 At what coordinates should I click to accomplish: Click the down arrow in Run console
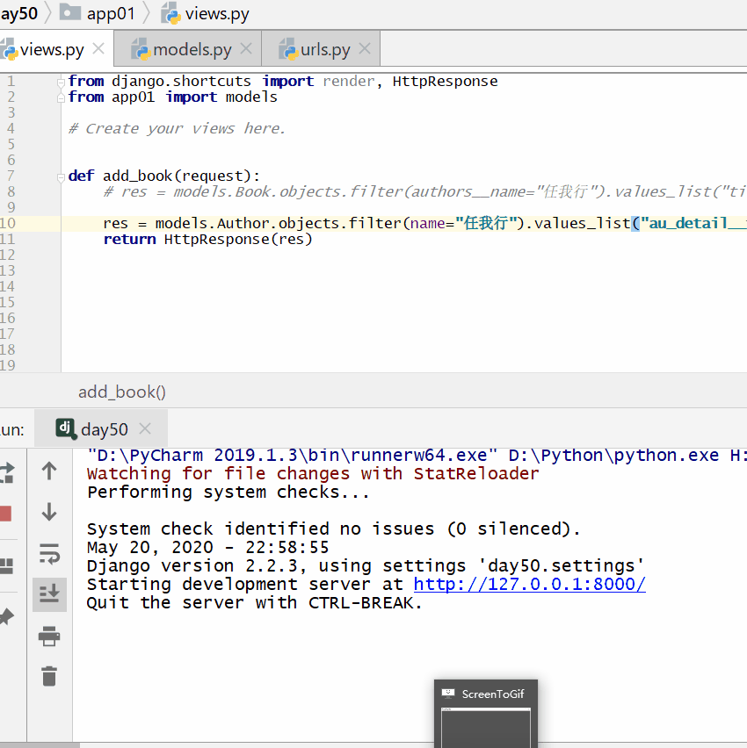[x=49, y=512]
